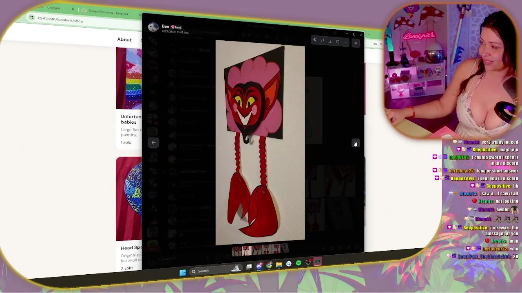This screenshot has height=293, width=522.
Task: Open File Explorer from the taskbar
Action: pyautogui.click(x=279, y=265)
